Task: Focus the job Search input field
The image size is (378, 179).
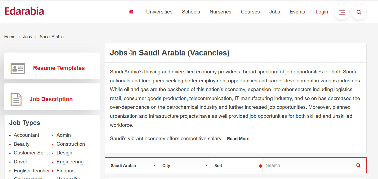Action: click(x=309, y=166)
